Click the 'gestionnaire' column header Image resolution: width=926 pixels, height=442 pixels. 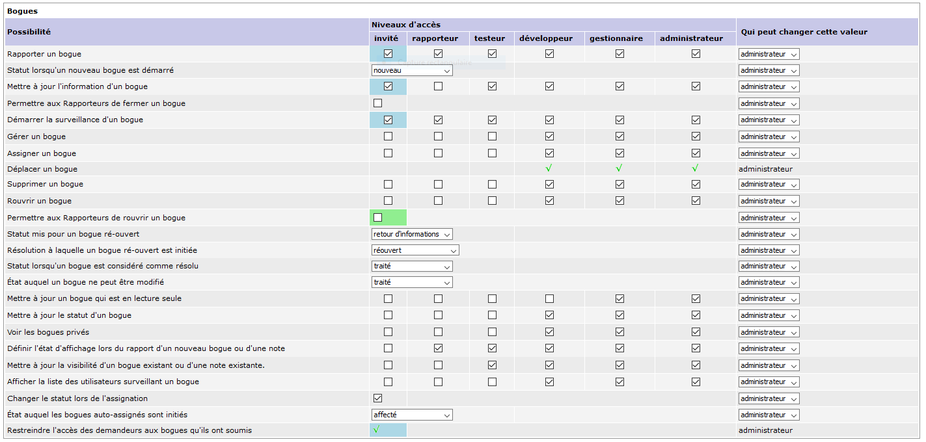[x=616, y=38]
